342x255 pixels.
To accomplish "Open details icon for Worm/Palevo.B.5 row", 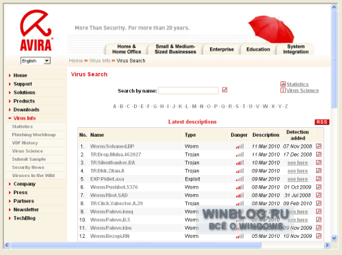I will tap(319, 219).
